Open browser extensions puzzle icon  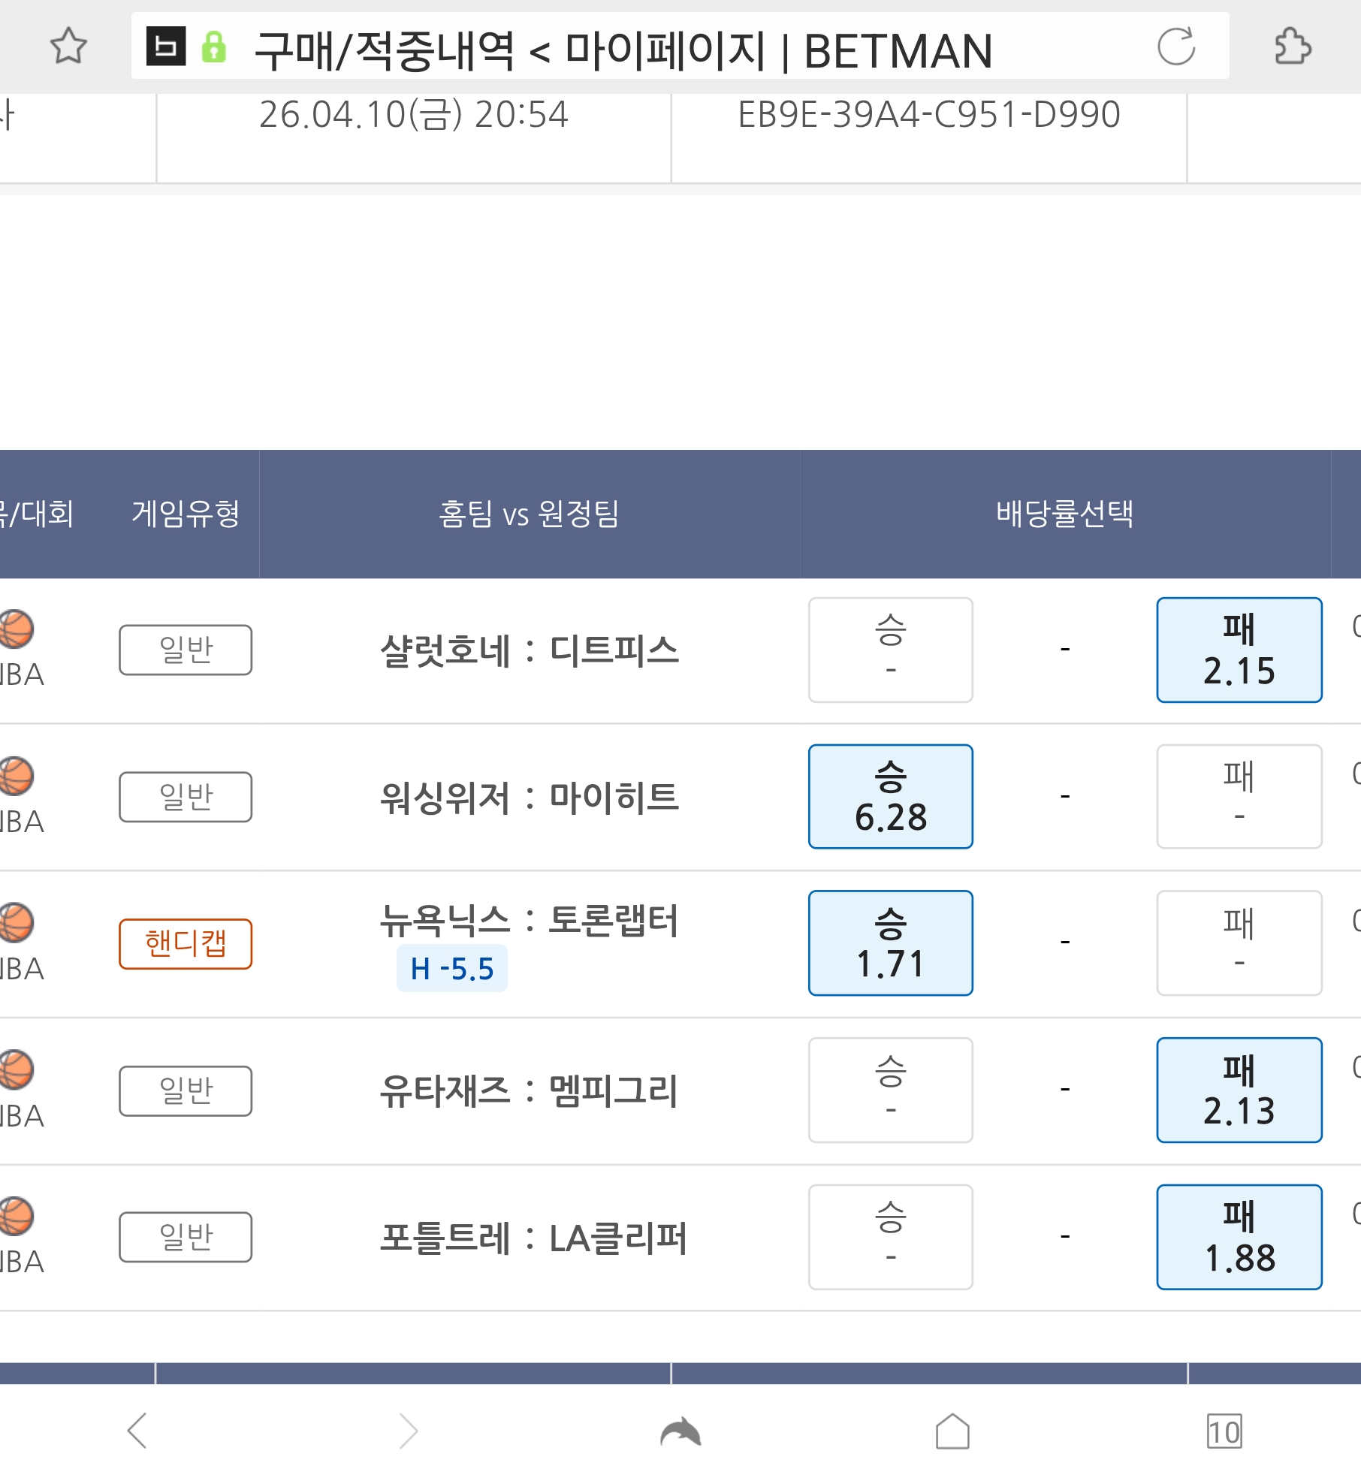1293,47
